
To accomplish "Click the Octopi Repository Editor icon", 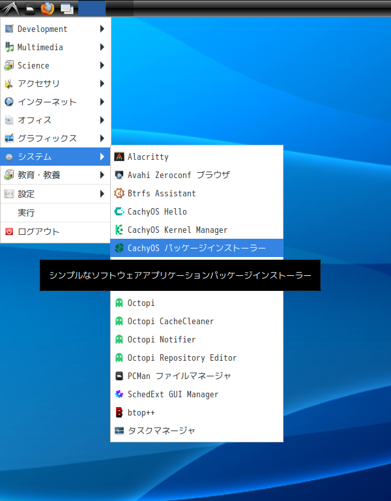I will (119, 357).
